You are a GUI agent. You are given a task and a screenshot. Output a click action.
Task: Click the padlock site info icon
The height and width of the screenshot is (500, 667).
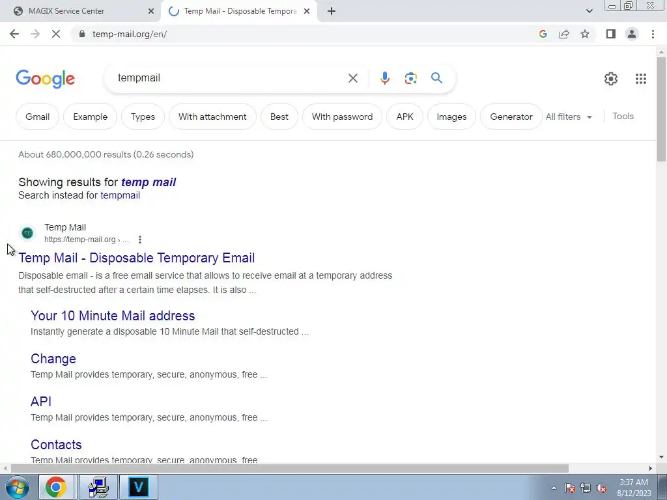pyautogui.click(x=81, y=34)
